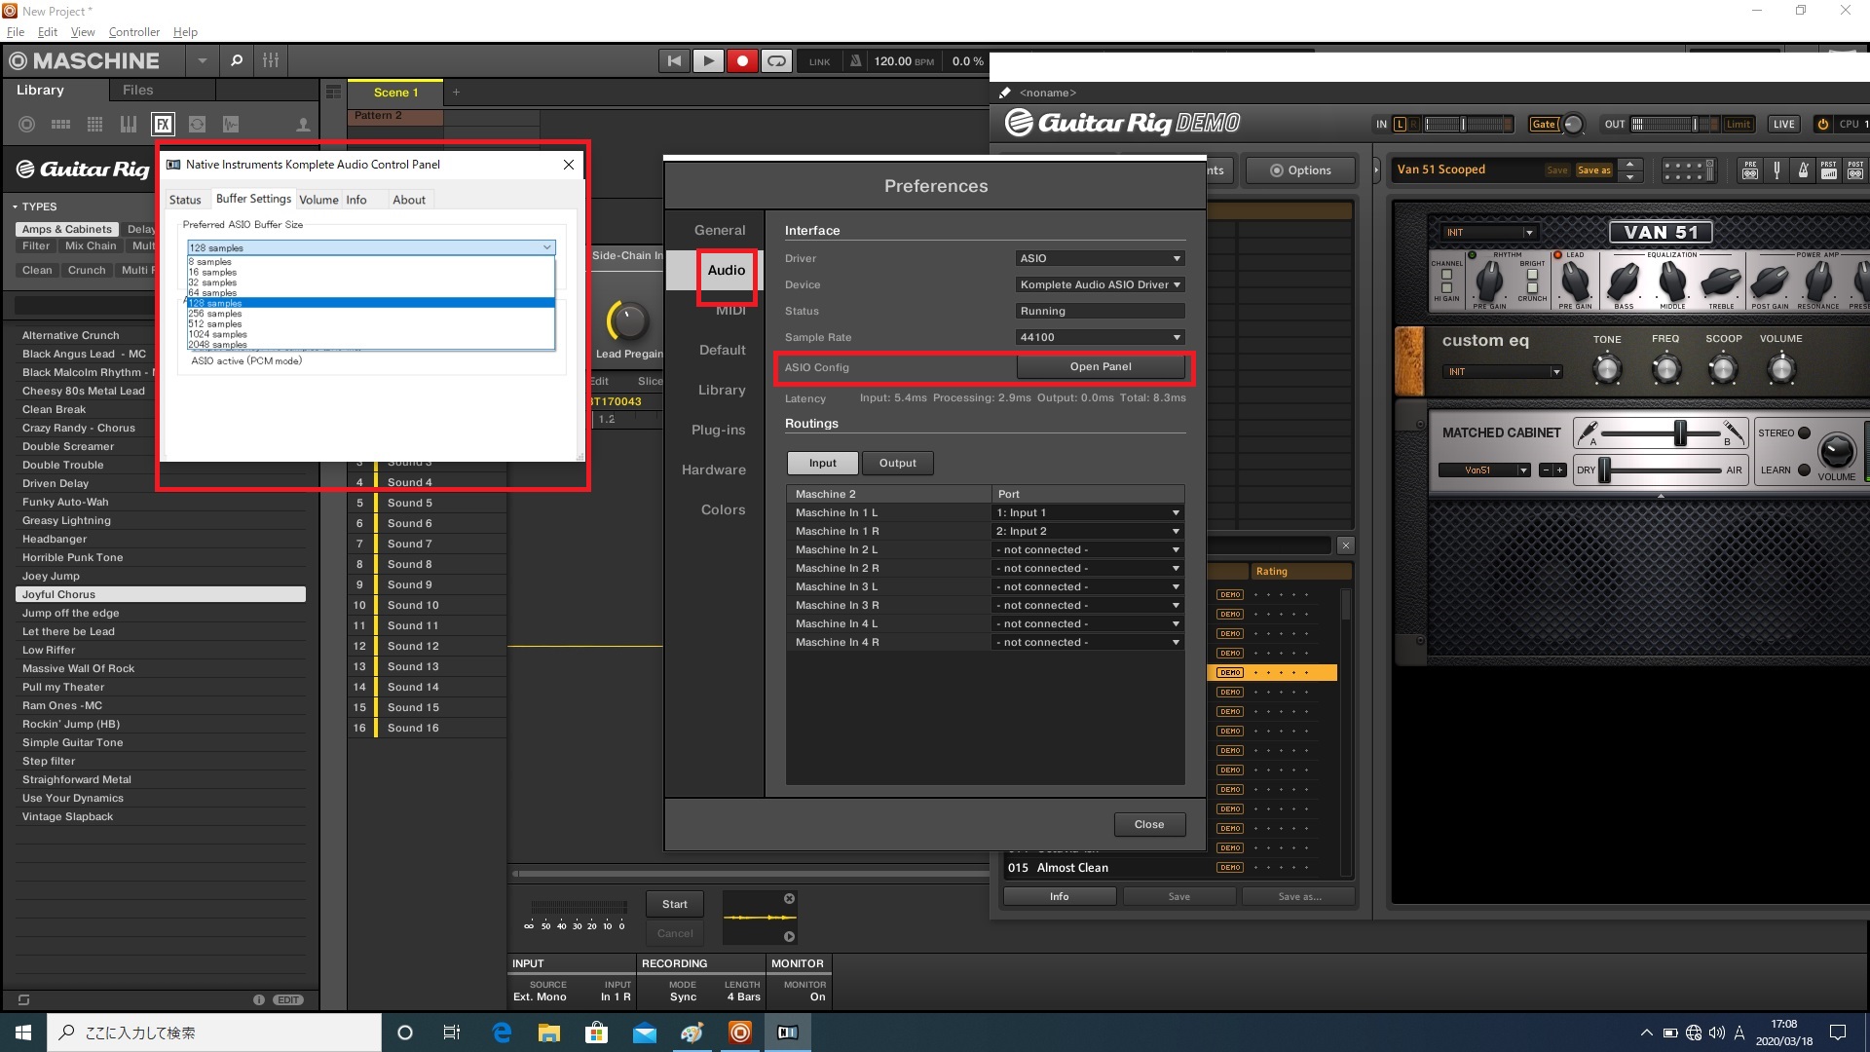Select 256 samples buffer size
The image size is (1870, 1052).
(215, 314)
